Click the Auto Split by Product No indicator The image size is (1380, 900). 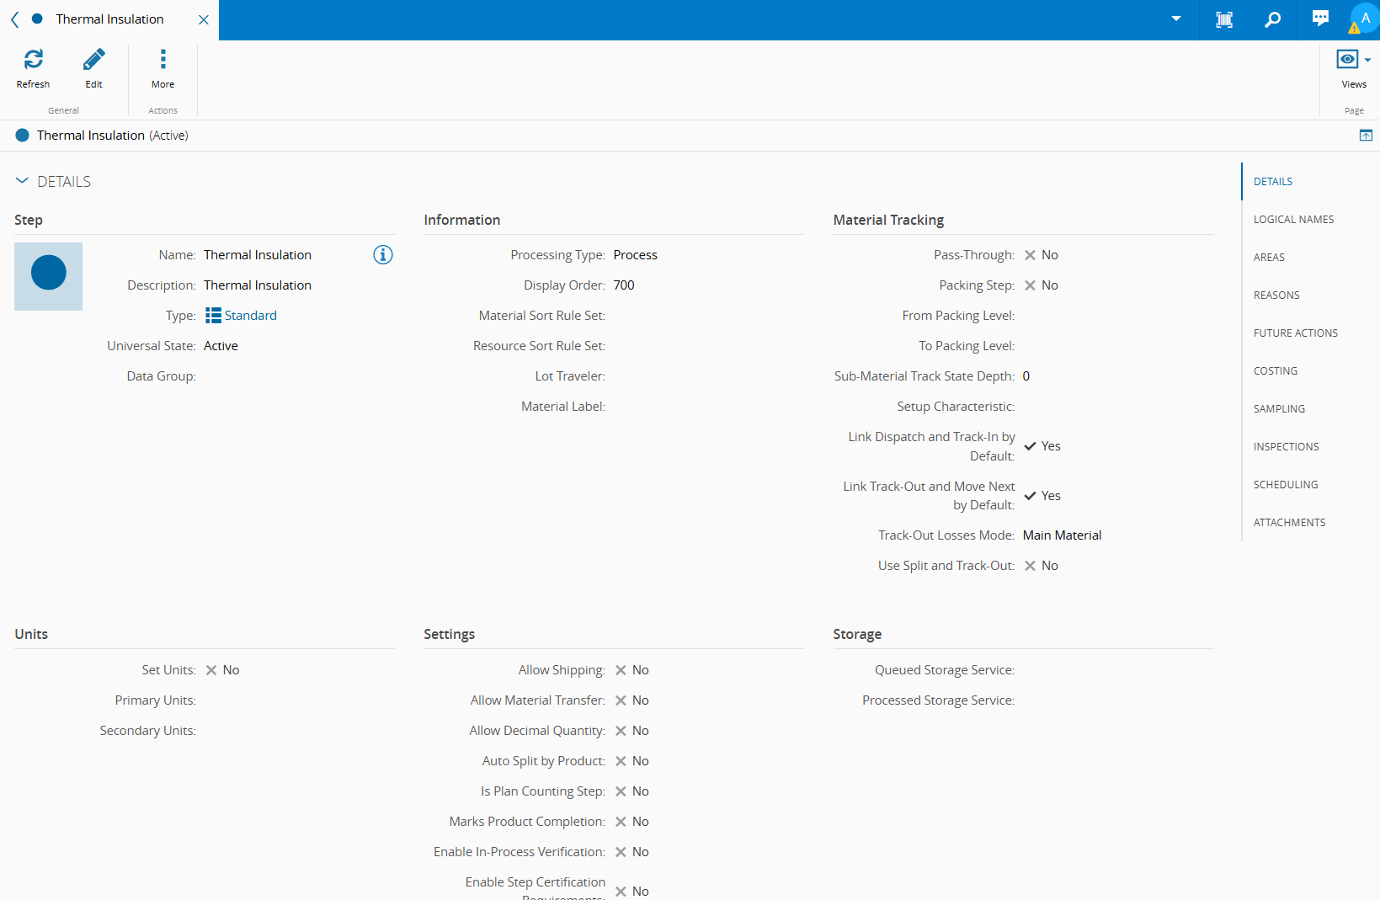pyautogui.click(x=631, y=761)
